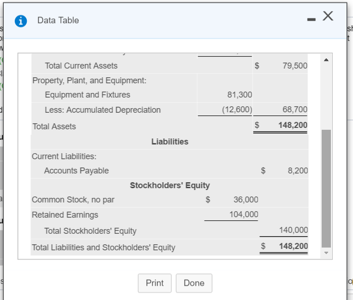Click the vertical scrollbar thumb

326,188
